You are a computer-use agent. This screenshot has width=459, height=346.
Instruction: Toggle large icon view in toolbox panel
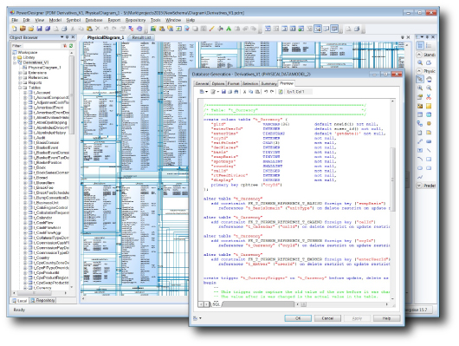[420, 45]
